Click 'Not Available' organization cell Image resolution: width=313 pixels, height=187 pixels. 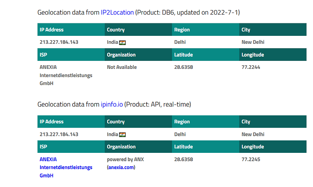(122, 67)
